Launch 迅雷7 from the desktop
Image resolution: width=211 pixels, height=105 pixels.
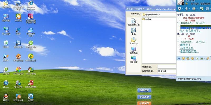pyautogui.click(x=18, y=31)
